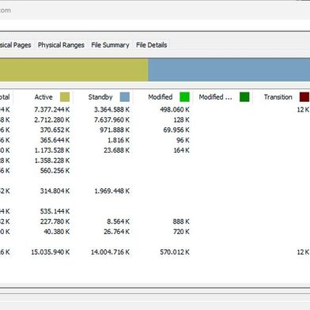Image resolution: width=310 pixels, height=310 pixels.
Task: Select the Standby value 7.637.960 K
Action: coord(112,120)
